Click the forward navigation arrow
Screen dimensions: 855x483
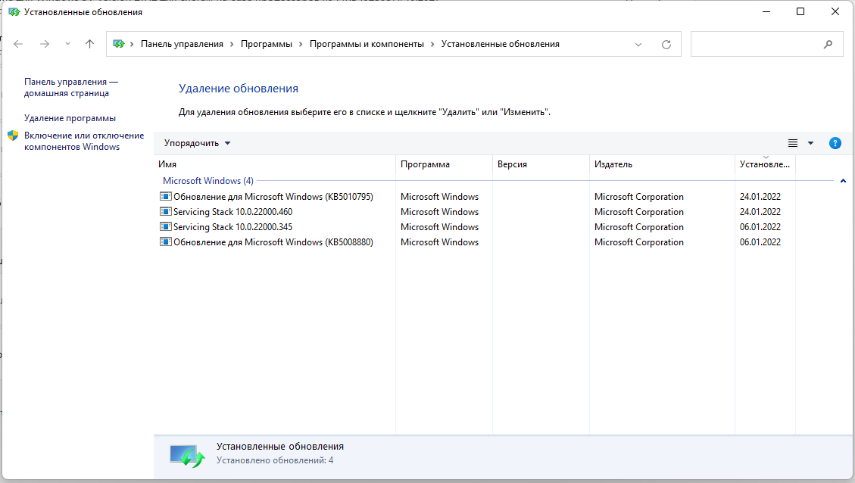tap(45, 44)
